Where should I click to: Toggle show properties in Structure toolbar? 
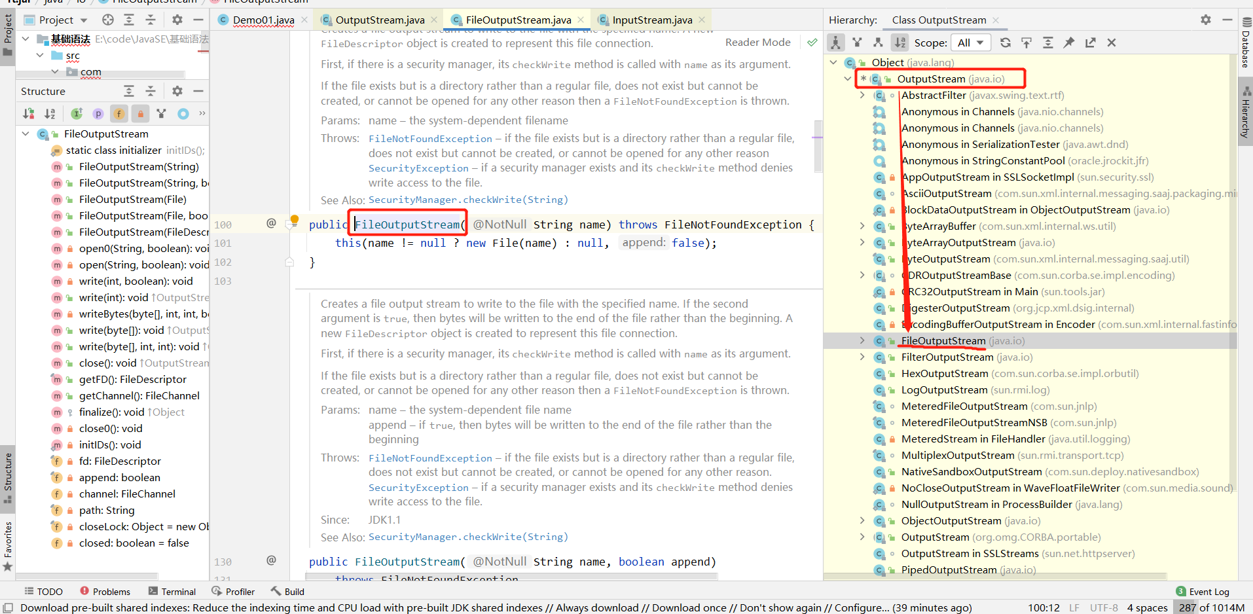98,113
